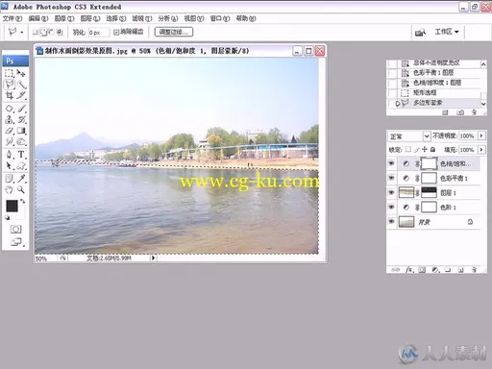Click the 调整边缘 button
Viewport: 492px width, 369px height.
174,32
